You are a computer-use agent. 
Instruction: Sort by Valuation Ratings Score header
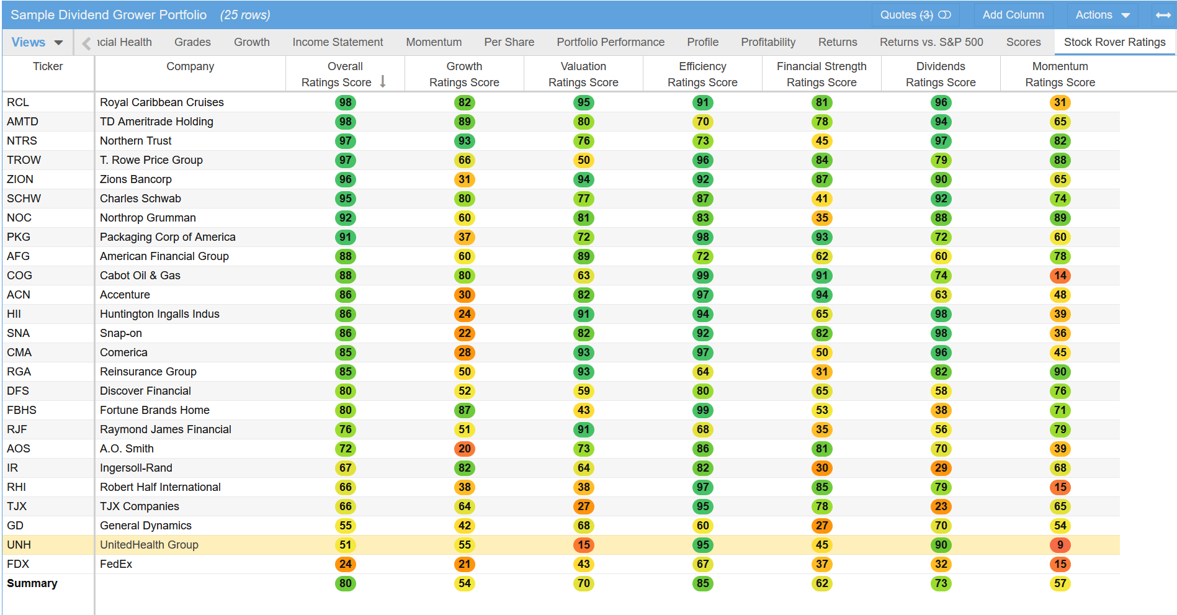click(x=583, y=74)
